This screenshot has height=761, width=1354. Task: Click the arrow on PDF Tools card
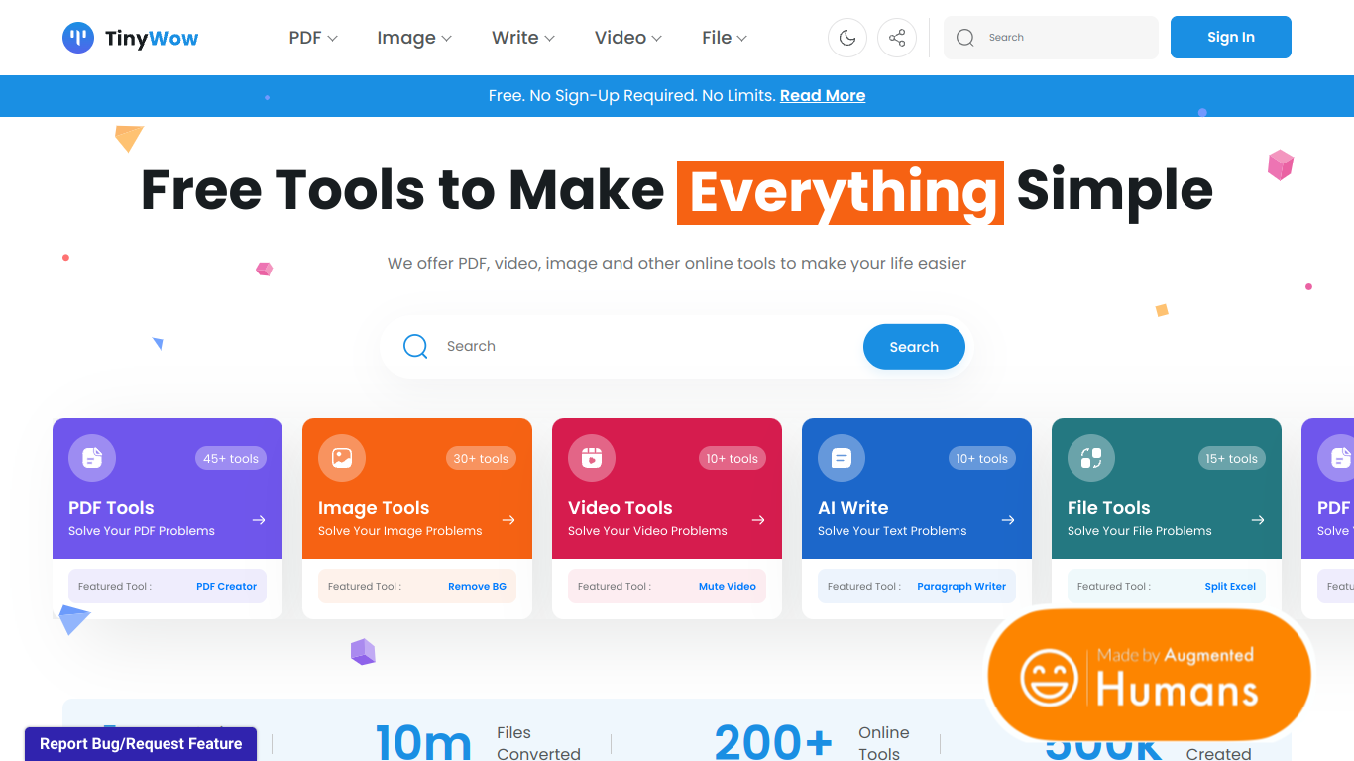point(259,520)
